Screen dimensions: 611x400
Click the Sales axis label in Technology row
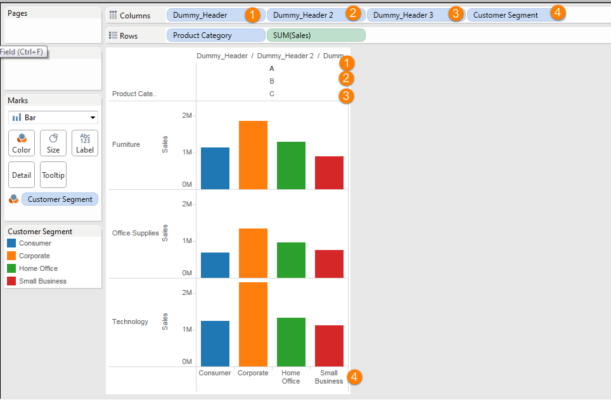click(x=165, y=322)
